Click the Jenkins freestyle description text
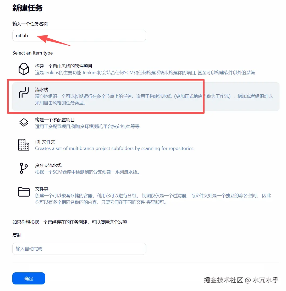 [x=146, y=73]
